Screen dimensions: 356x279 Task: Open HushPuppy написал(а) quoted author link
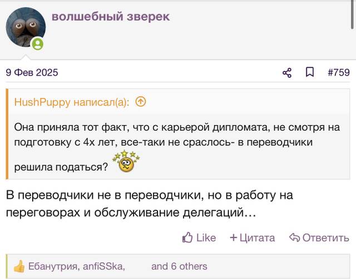72,102
